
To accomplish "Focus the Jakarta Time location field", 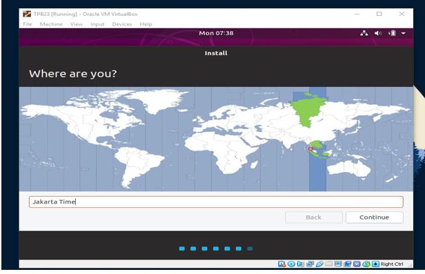I will coord(216,202).
